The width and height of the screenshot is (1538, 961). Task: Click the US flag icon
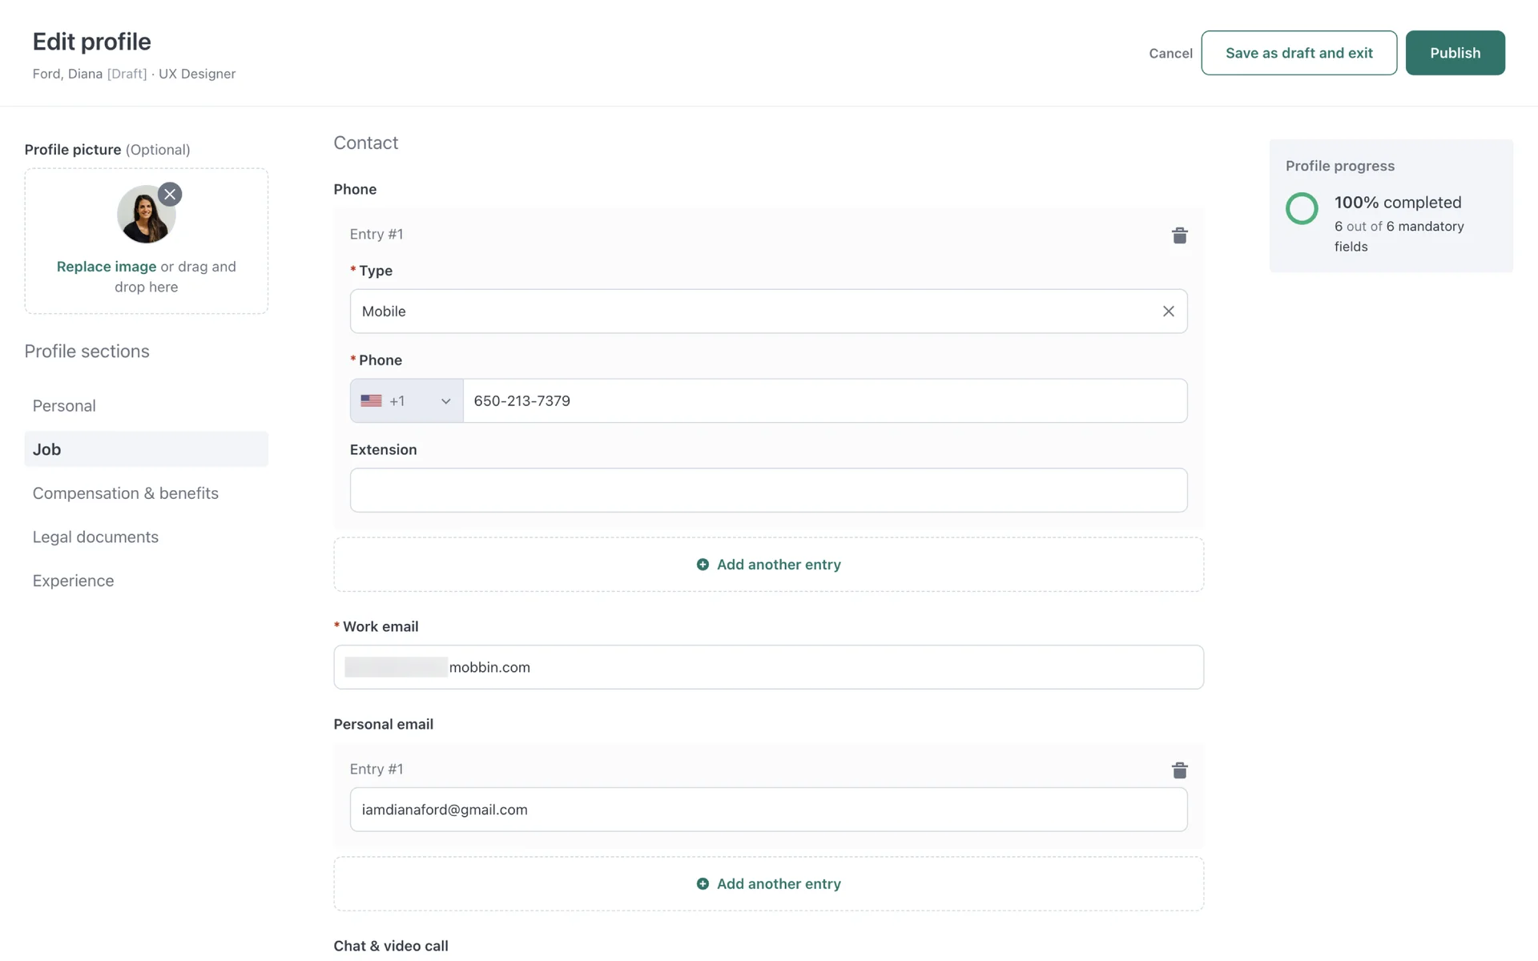point(371,401)
